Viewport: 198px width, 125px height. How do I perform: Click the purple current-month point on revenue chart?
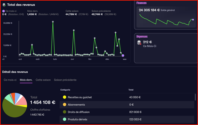pos(123,56)
